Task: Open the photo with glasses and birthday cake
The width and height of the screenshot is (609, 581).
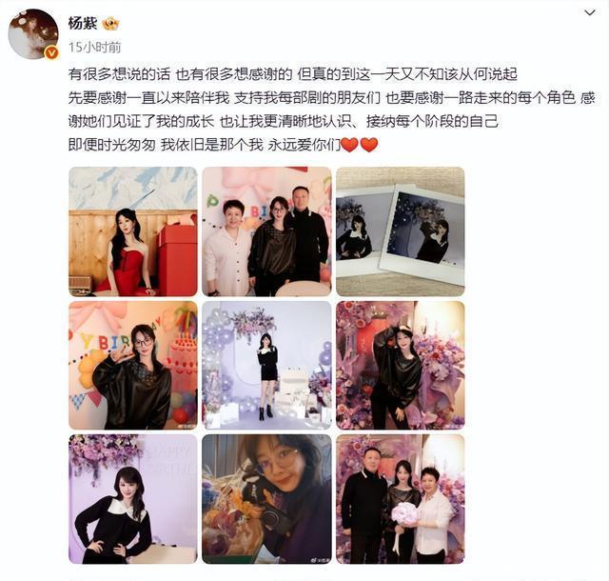Action: coord(133,365)
